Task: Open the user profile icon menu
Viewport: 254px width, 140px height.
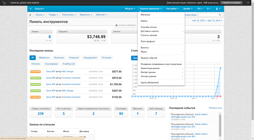Action: 218,9
